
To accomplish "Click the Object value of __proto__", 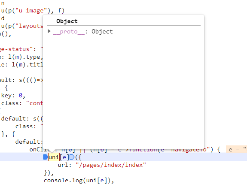I will point(102,32).
